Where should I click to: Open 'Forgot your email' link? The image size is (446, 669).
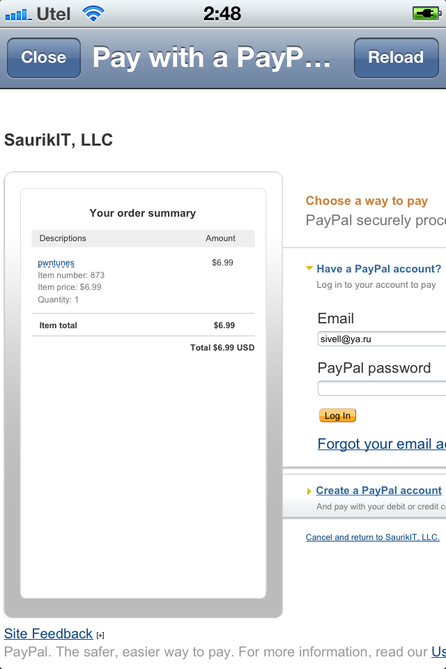click(x=381, y=444)
